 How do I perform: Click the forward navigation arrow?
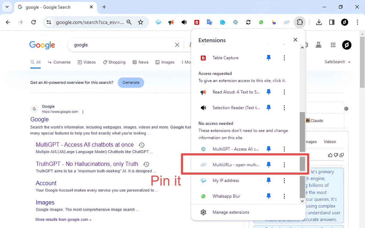click(21, 22)
